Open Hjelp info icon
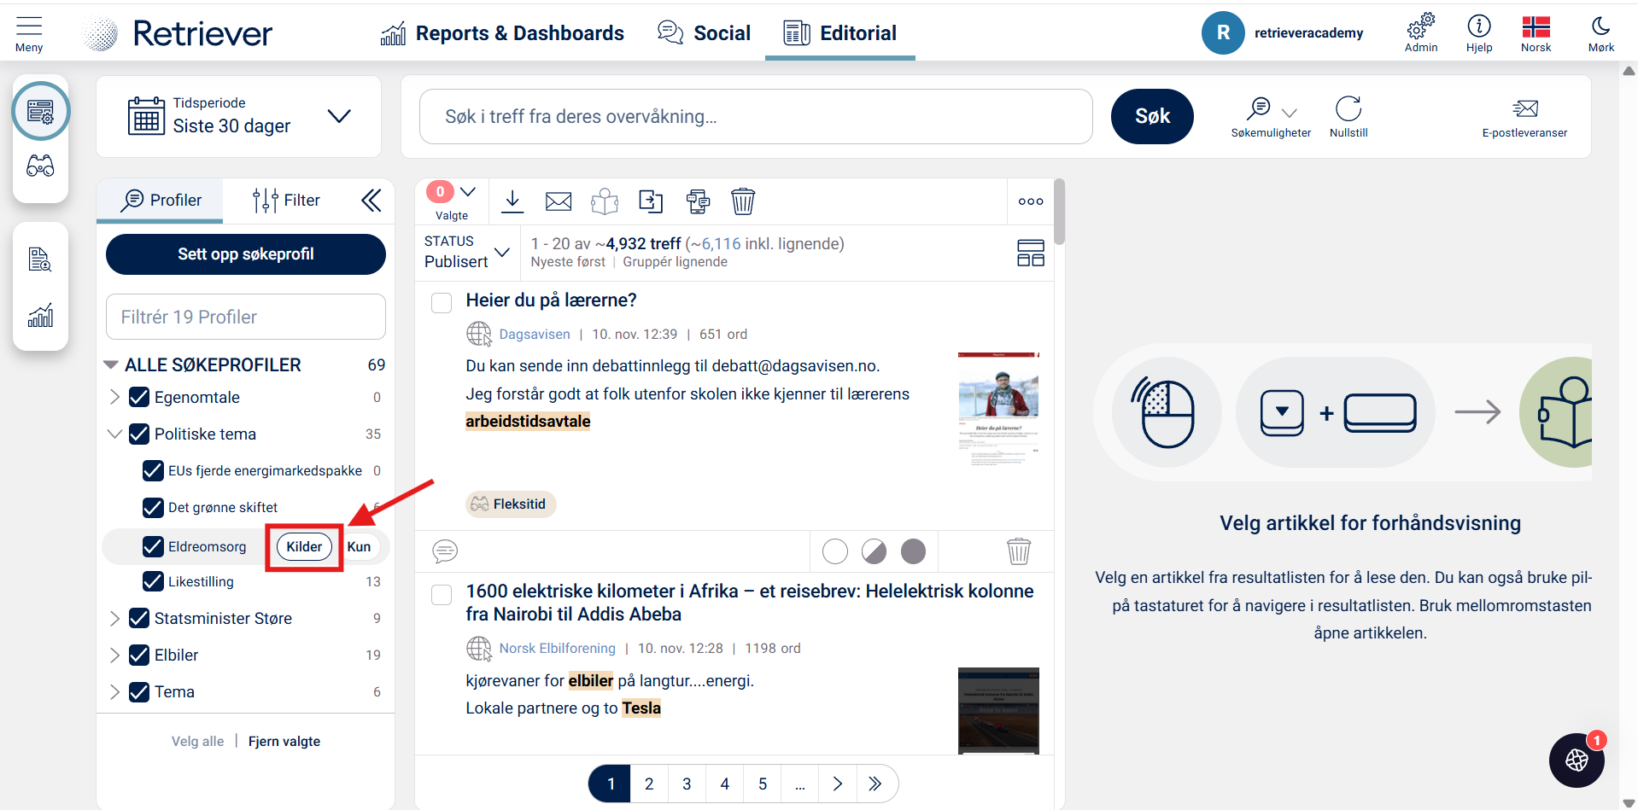The height and width of the screenshot is (810, 1638). (x=1479, y=33)
